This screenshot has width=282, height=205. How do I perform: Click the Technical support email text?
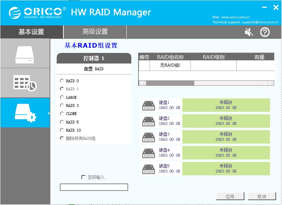point(245,22)
